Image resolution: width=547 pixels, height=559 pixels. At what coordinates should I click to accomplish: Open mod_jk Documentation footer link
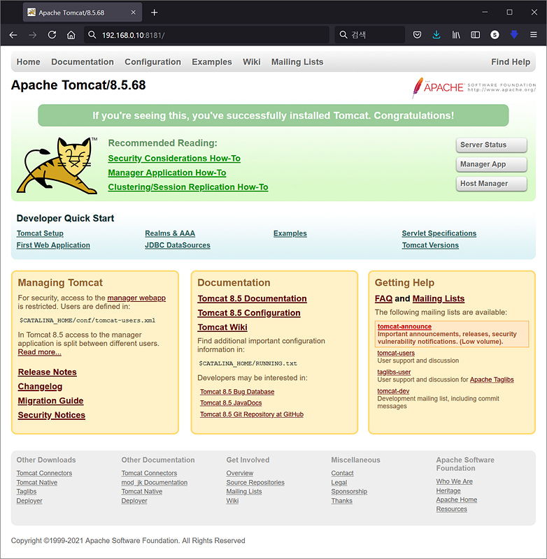[154, 482]
